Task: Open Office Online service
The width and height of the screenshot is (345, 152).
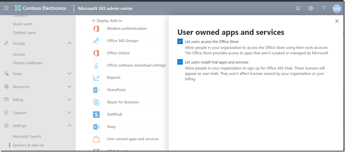Action: pyautogui.click(x=118, y=53)
